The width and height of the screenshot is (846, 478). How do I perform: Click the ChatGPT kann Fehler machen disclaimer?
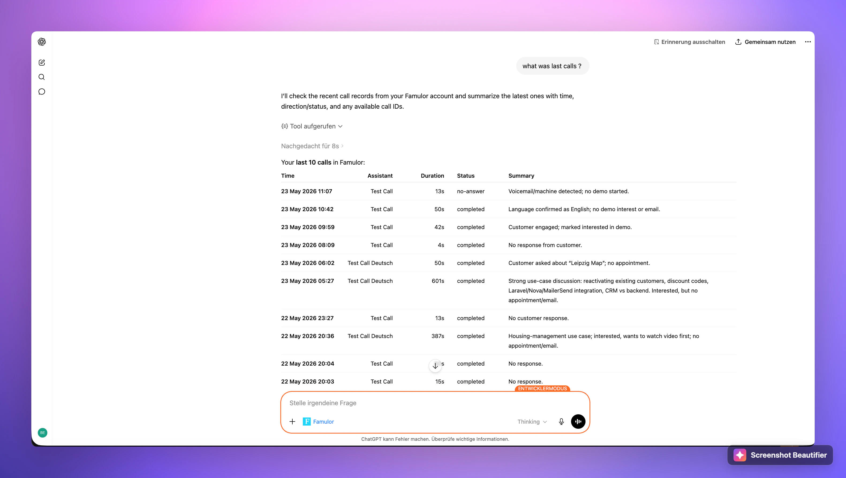pos(435,439)
